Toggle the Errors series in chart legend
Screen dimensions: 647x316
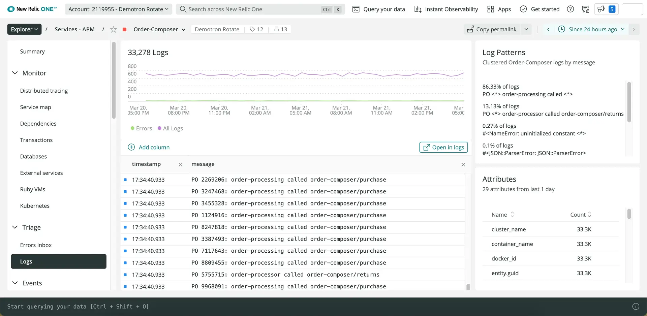click(x=141, y=128)
